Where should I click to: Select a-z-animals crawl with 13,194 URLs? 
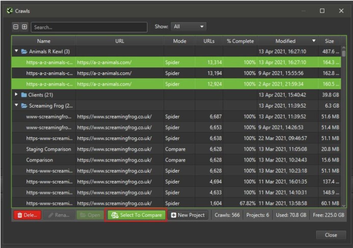(176, 73)
